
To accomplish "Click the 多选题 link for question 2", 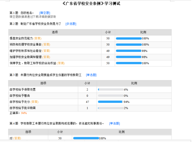I will [x=71, y=24].
